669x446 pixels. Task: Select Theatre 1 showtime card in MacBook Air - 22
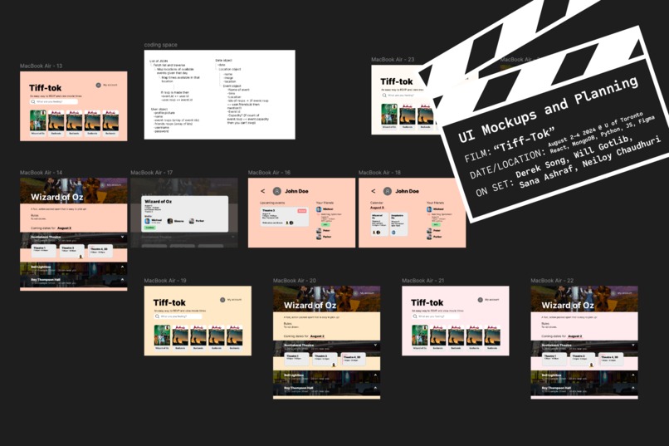click(x=554, y=359)
